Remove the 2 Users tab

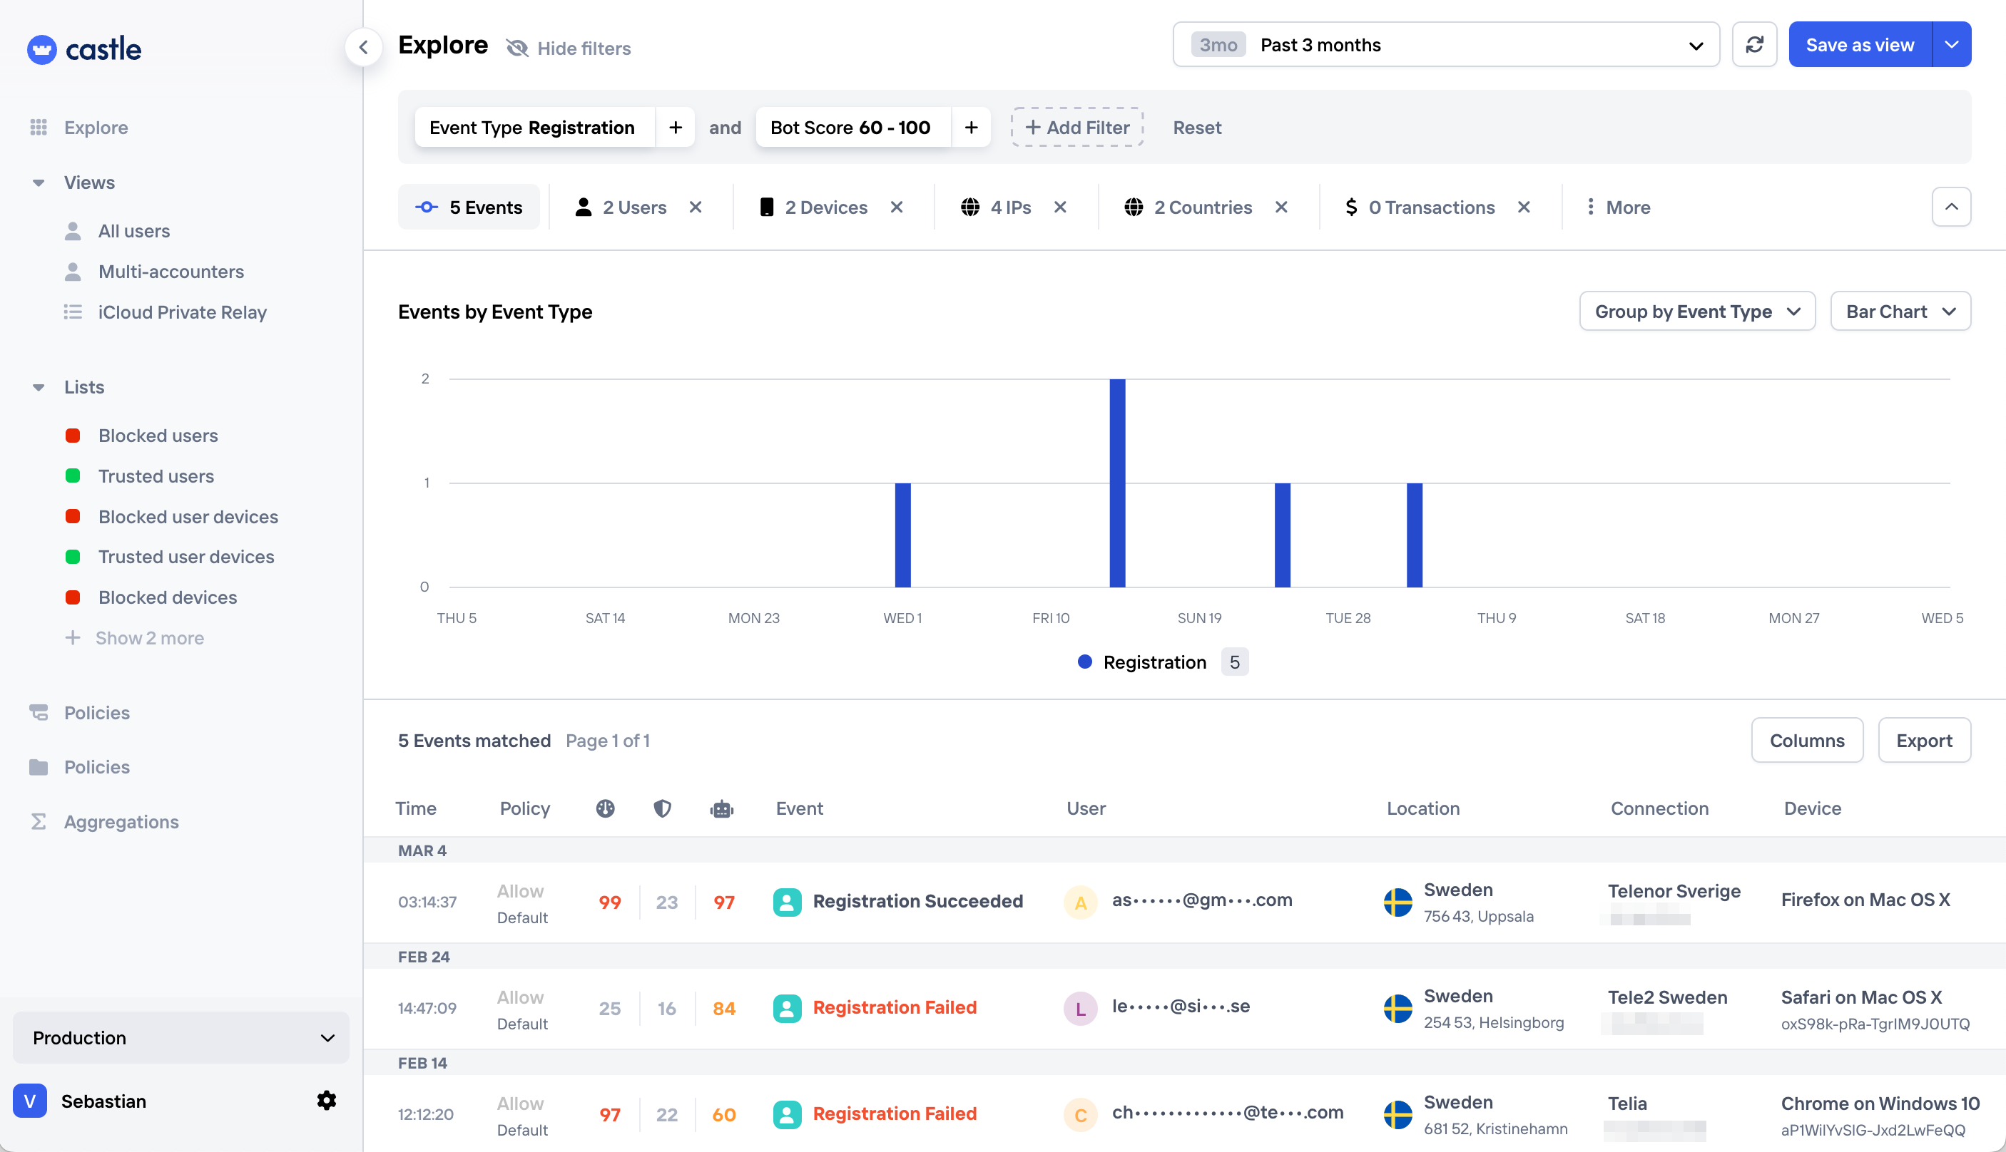[x=695, y=207]
